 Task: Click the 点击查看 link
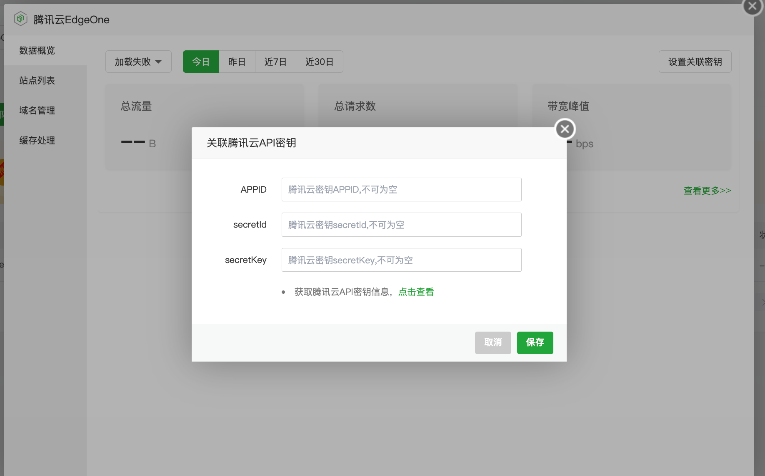[415, 292]
